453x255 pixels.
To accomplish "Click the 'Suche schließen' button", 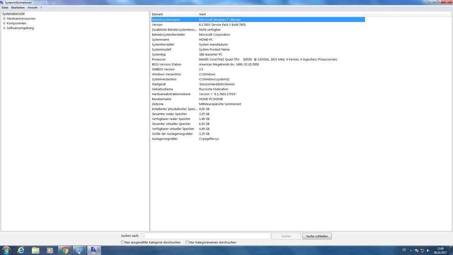I will pyautogui.click(x=317, y=236).
